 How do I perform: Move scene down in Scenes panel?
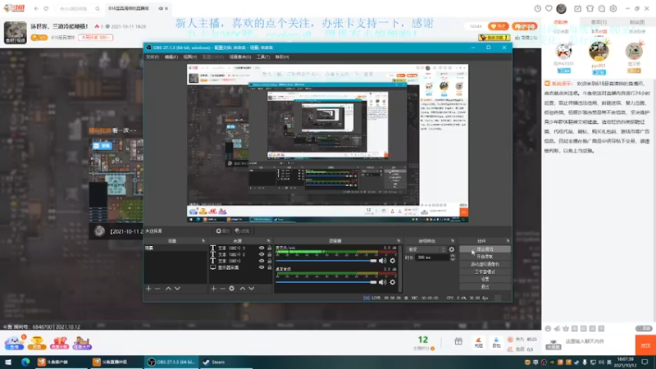(177, 289)
